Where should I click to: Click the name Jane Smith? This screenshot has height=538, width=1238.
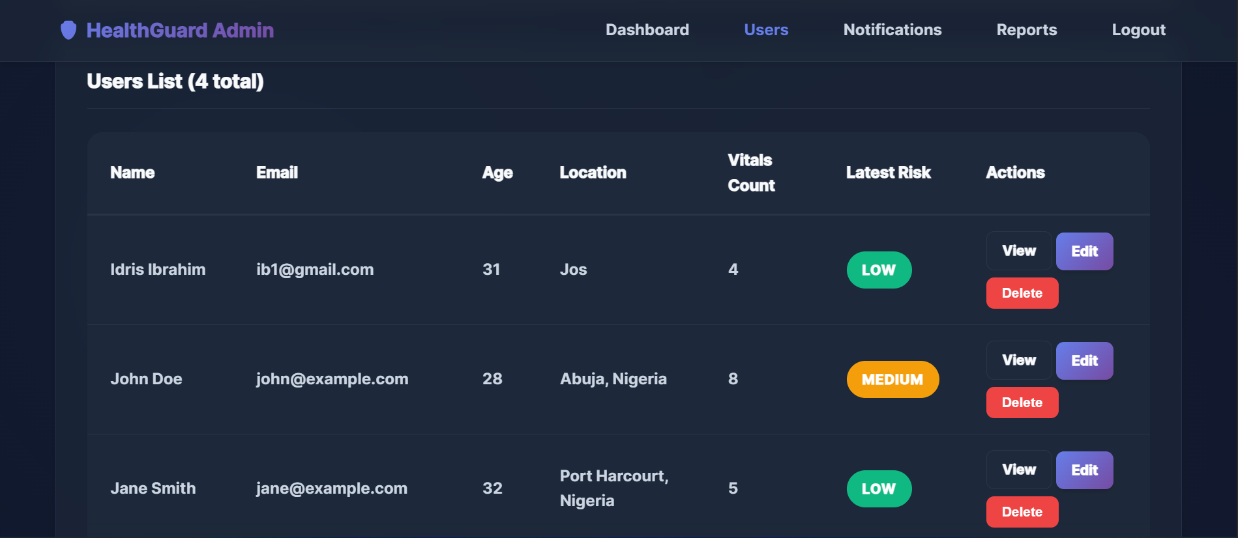[153, 488]
